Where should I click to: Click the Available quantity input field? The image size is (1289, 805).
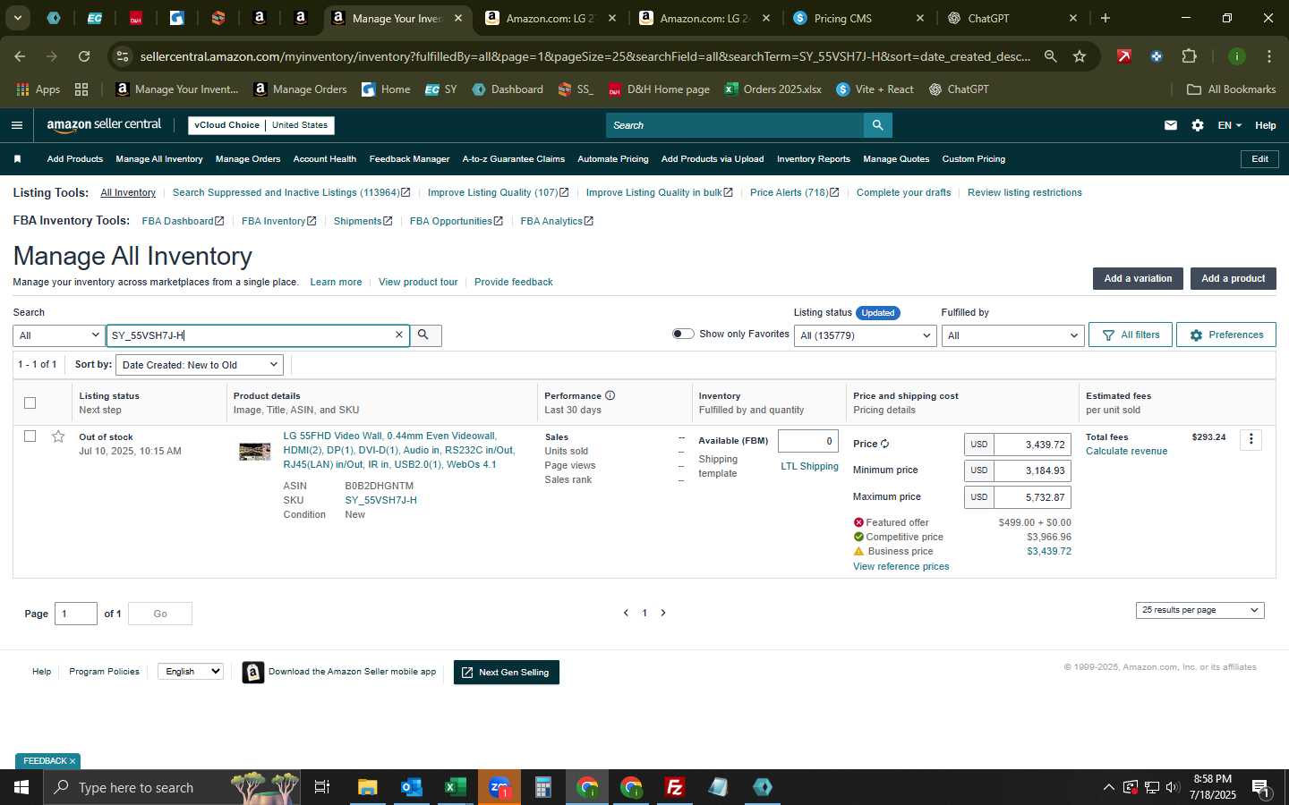click(x=808, y=441)
